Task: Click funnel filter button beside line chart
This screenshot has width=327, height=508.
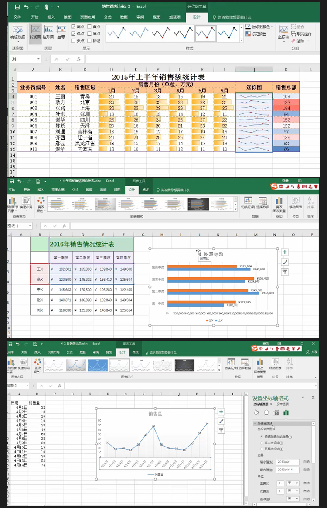Action: tap(221, 430)
